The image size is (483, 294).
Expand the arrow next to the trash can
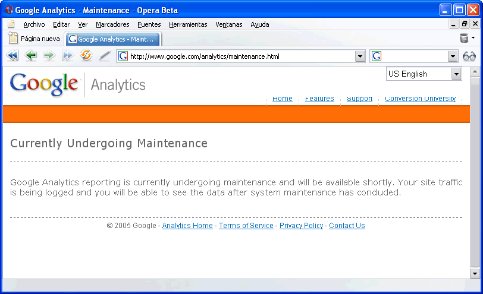point(473,38)
